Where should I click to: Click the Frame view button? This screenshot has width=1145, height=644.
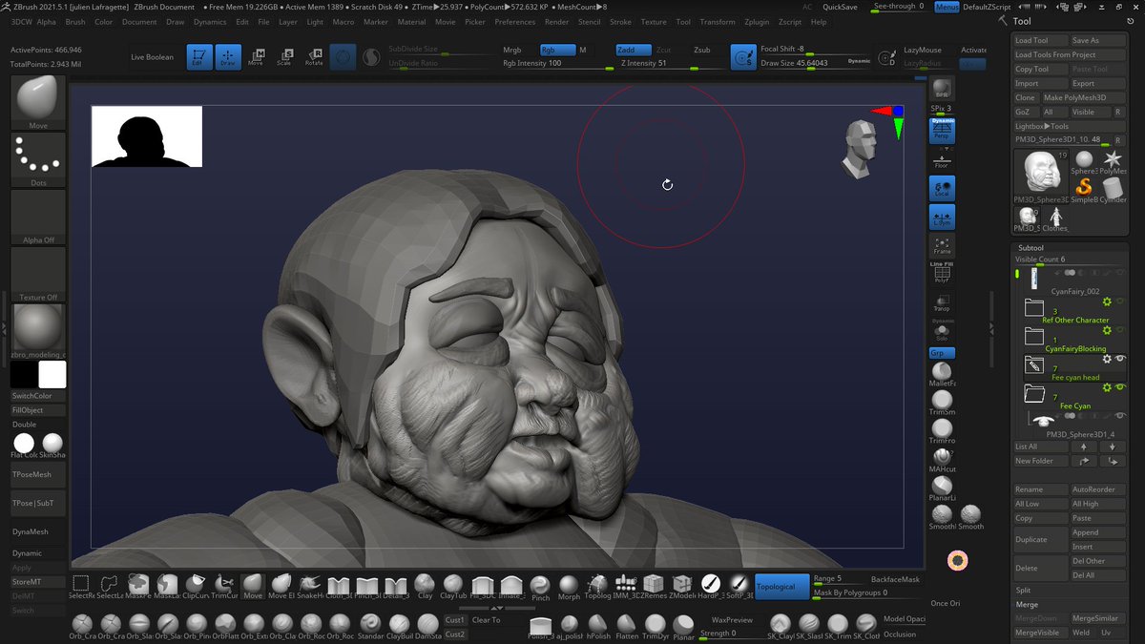point(942,246)
